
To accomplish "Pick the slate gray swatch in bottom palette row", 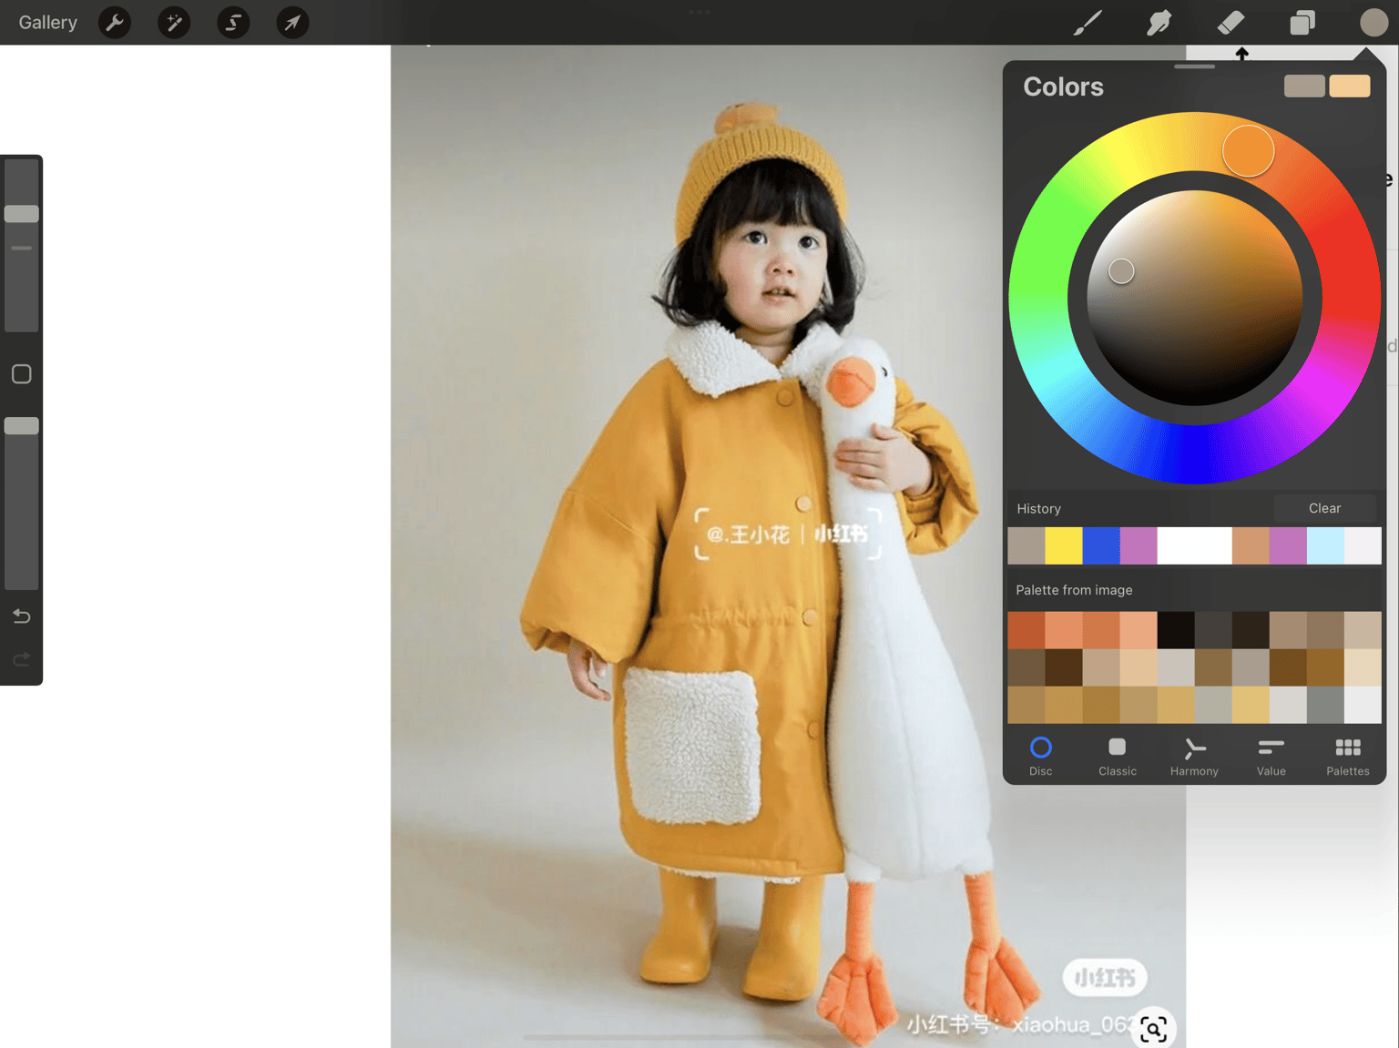I will tap(1325, 705).
